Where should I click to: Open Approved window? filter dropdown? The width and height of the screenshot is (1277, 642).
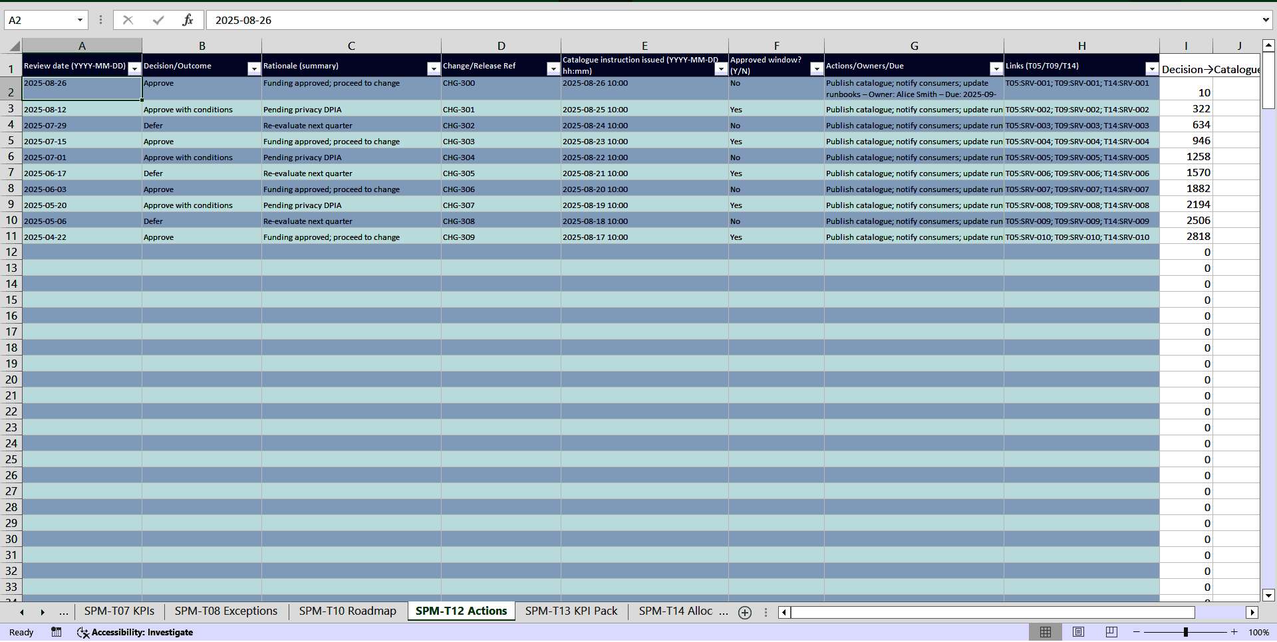click(x=817, y=68)
